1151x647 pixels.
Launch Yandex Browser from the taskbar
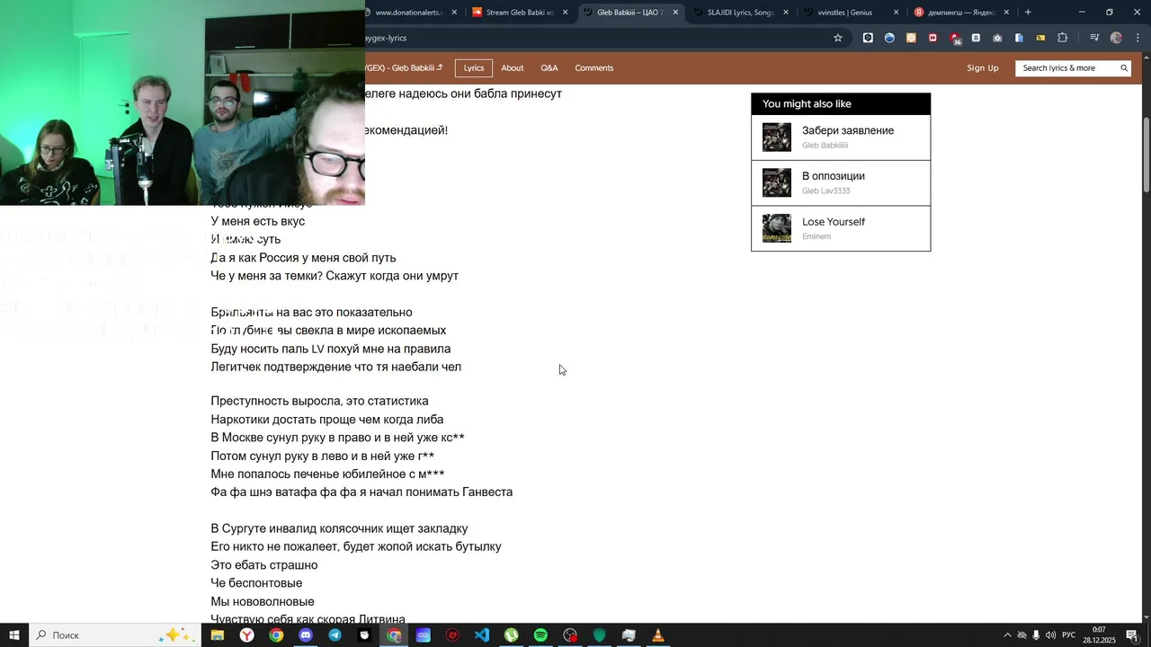pos(246,635)
